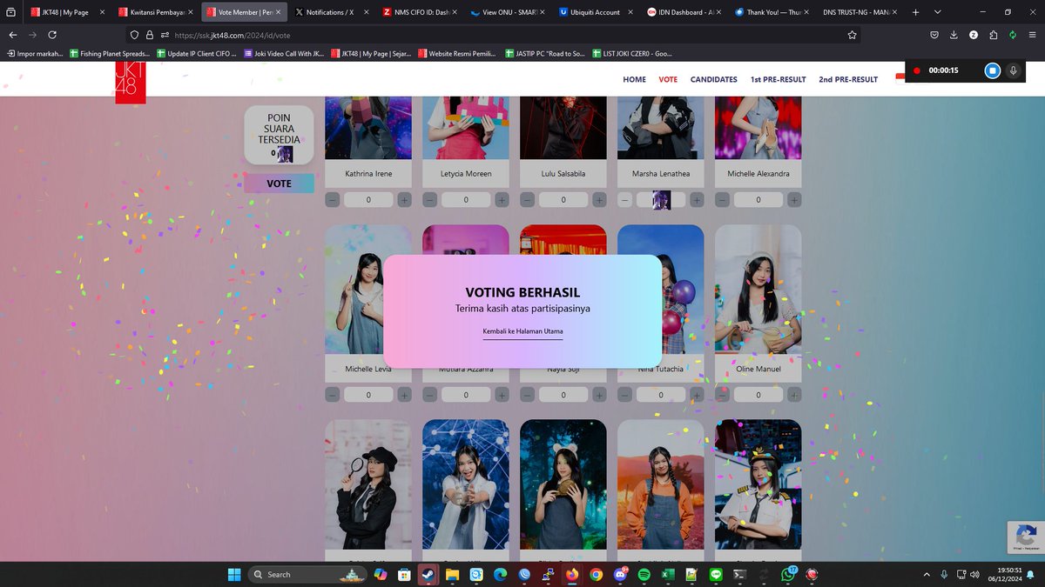The image size is (1045, 587).
Task: Switch to the Notifications / X tab
Action: pyautogui.click(x=332, y=12)
